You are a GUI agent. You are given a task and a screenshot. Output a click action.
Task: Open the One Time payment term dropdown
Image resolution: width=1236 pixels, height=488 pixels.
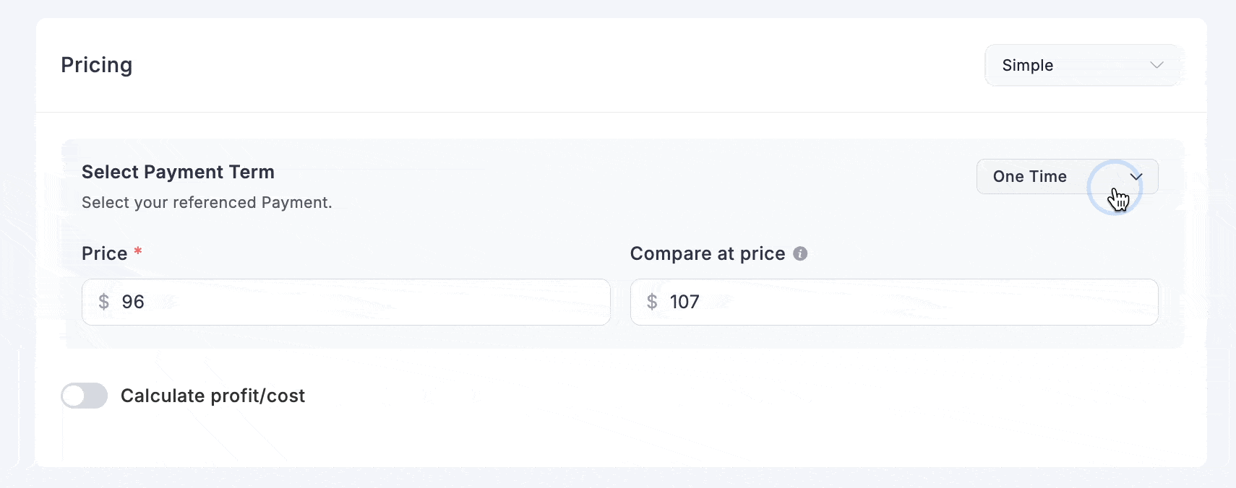tap(1067, 177)
